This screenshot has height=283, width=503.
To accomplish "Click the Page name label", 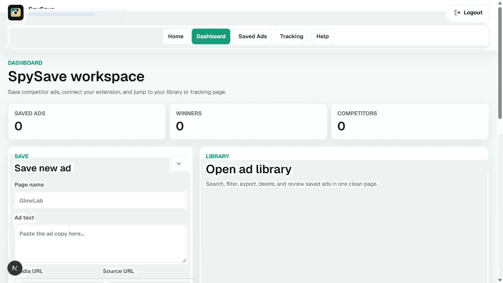I will pos(29,185).
